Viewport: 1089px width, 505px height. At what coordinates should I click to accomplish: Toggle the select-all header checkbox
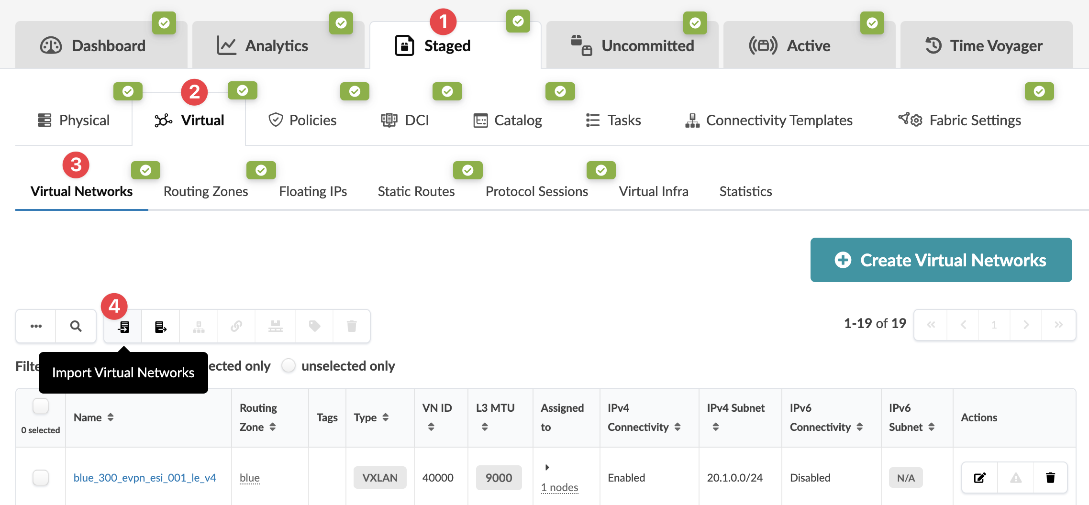tap(41, 406)
